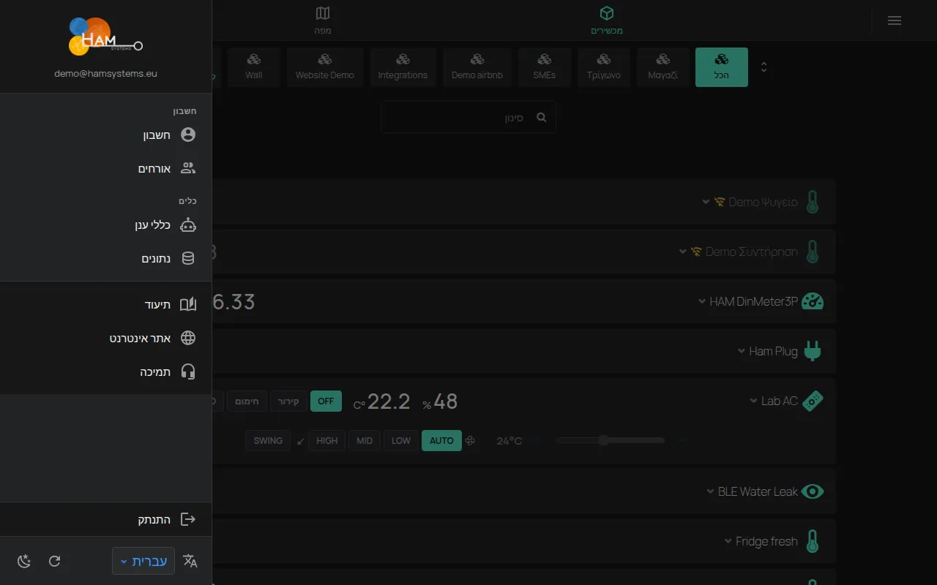Select the הכל group tab
Screen dimensions: 937x585
point(722,67)
